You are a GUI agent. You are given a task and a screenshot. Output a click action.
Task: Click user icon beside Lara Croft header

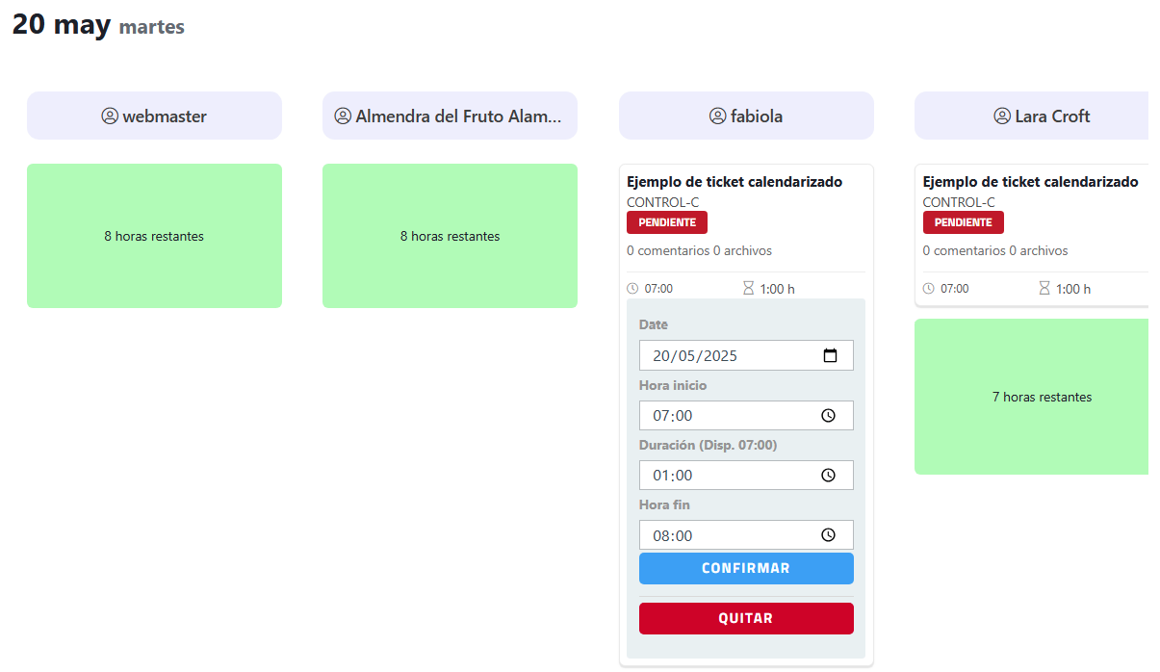coord(1002,116)
